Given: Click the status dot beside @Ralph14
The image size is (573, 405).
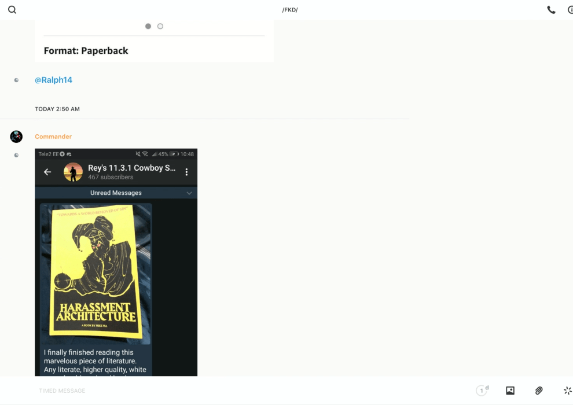Looking at the screenshot, I should pyautogui.click(x=16, y=80).
